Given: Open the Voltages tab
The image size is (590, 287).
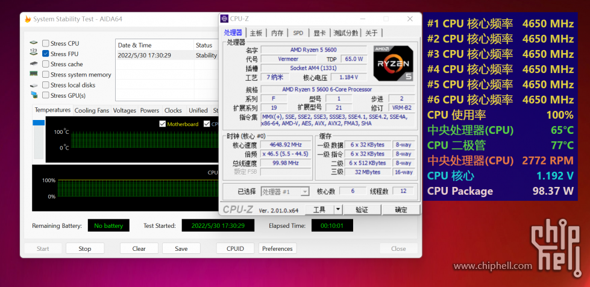Looking at the screenshot, I should coord(125,110).
